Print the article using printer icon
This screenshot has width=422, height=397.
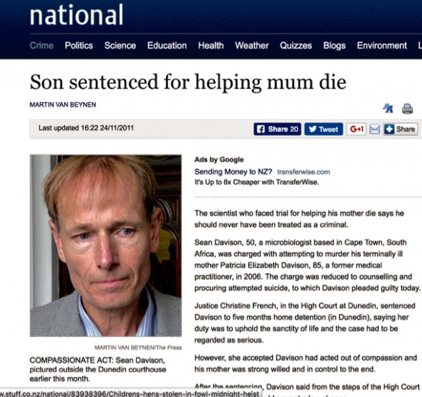(407, 108)
